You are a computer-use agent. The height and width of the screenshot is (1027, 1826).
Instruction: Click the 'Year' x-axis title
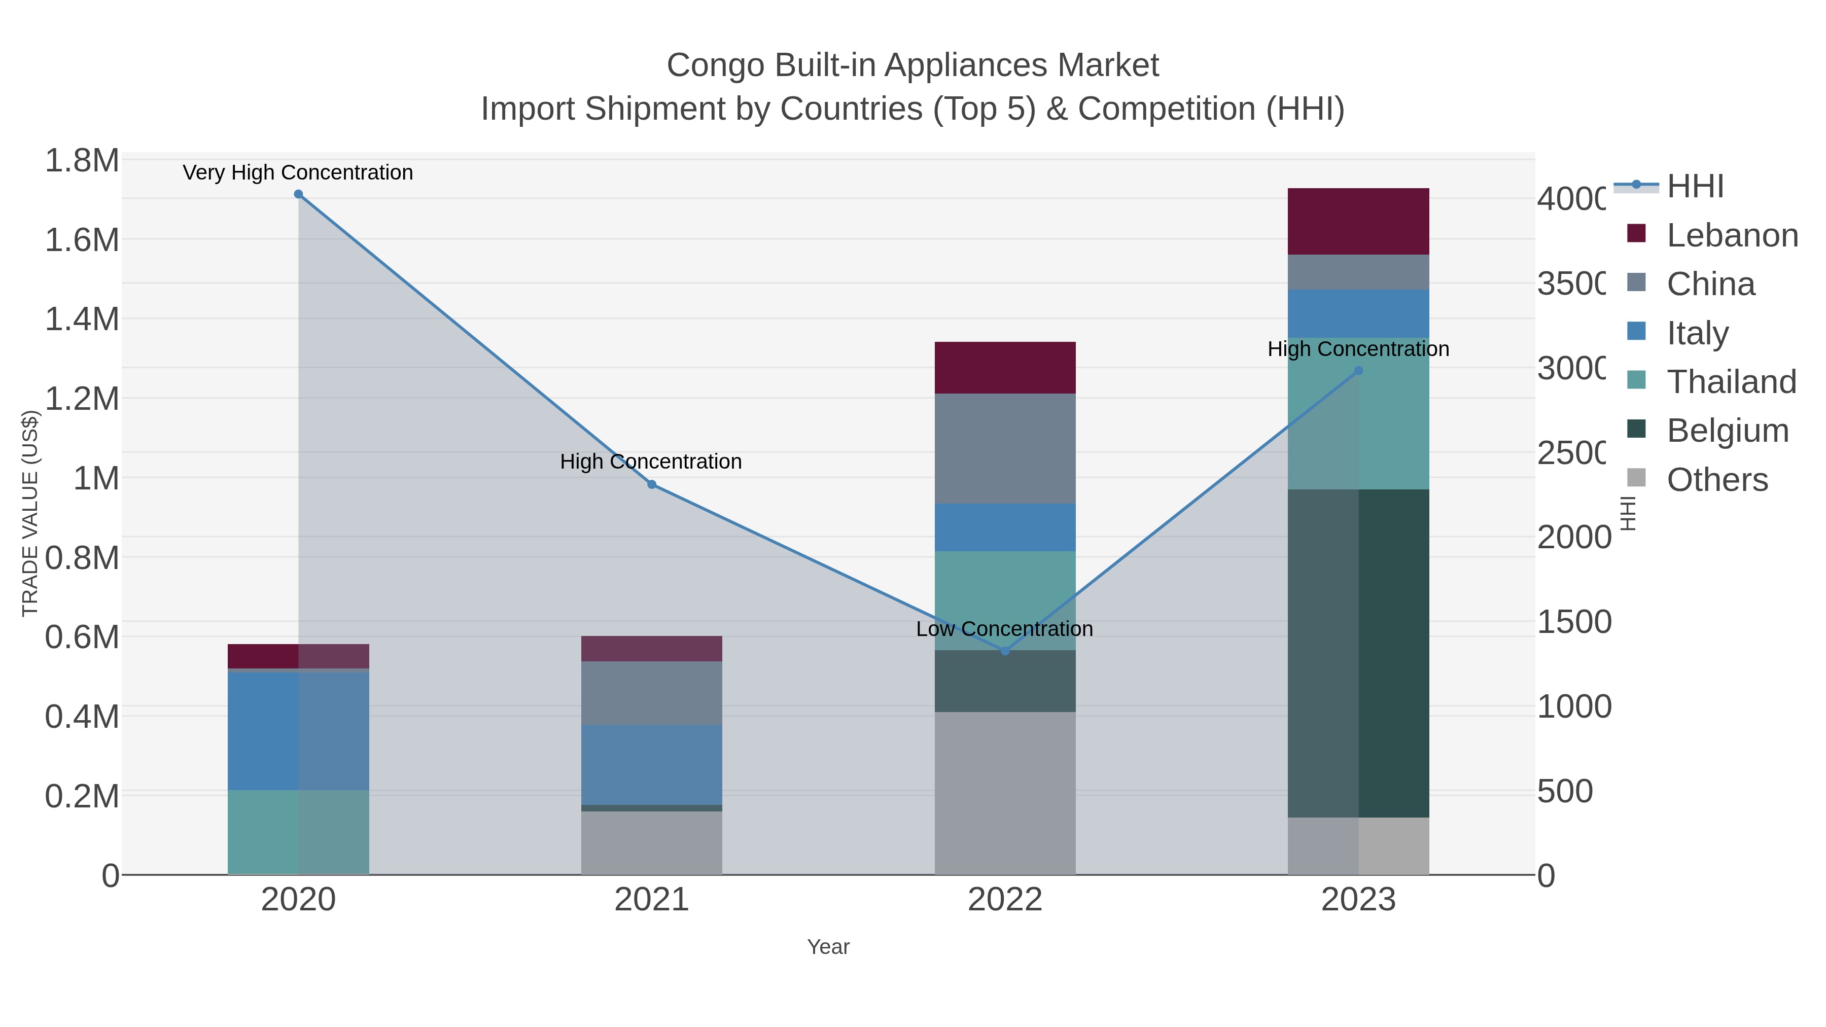[x=828, y=947]
